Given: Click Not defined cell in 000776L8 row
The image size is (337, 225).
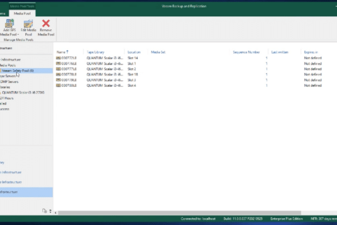Looking at the screenshot, I should click(313, 63).
